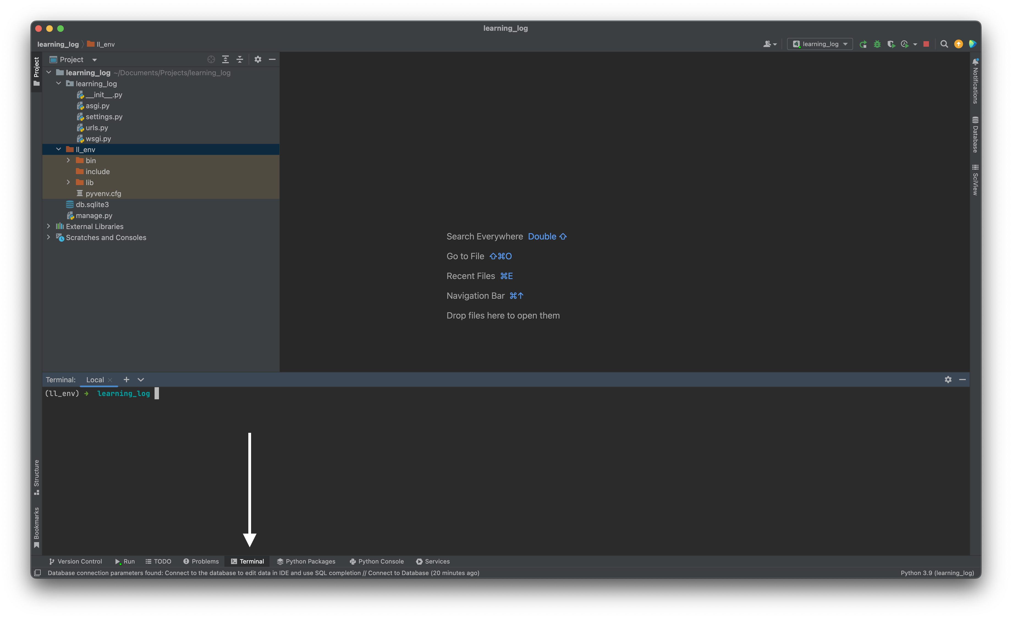
Task: Collapse the root learning_log project folder
Action: pyautogui.click(x=49, y=73)
